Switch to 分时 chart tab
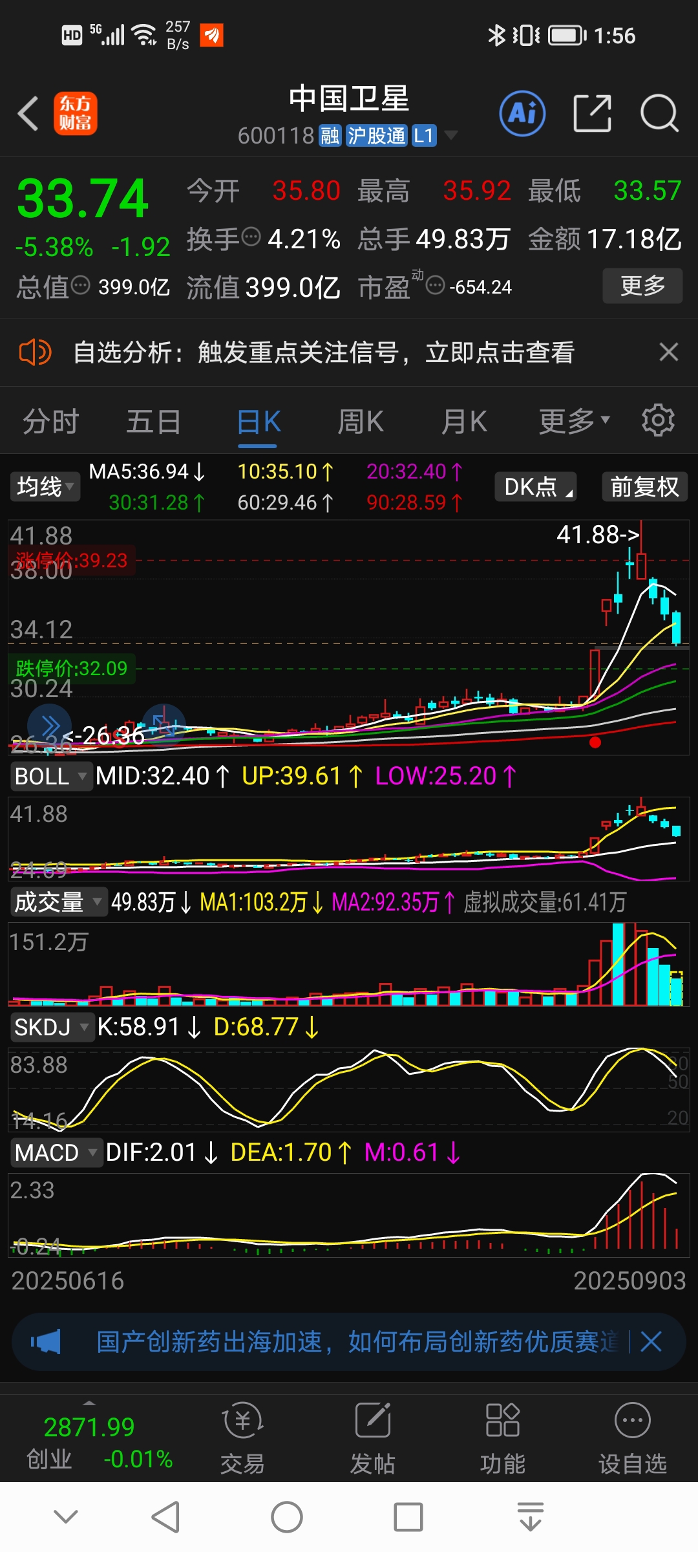 tap(50, 422)
